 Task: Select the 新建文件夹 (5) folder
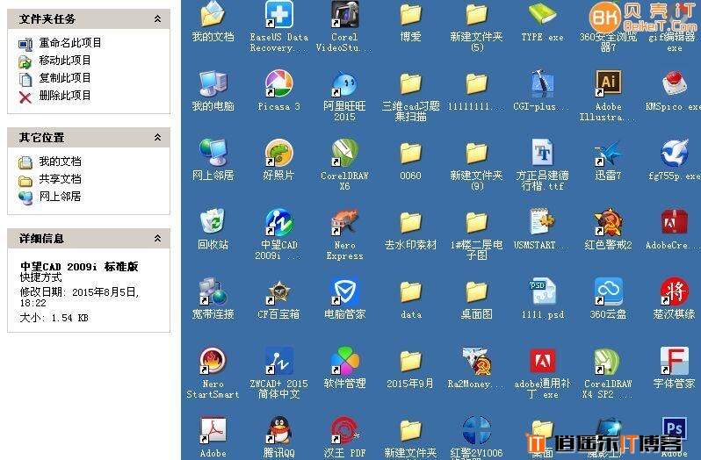tap(477, 14)
